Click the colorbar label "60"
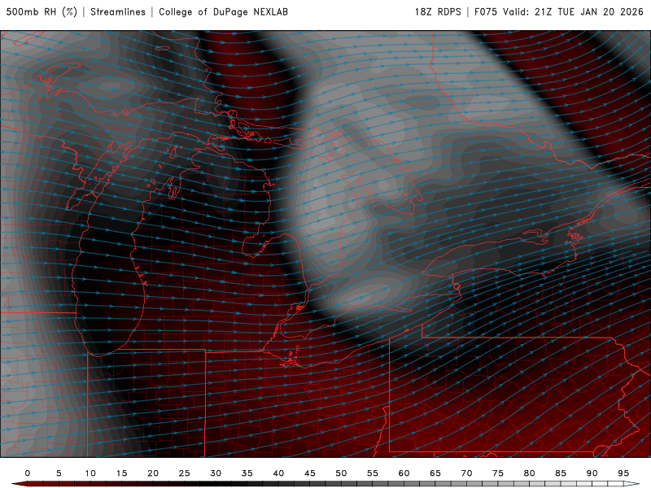The image size is (651, 488). [x=404, y=473]
